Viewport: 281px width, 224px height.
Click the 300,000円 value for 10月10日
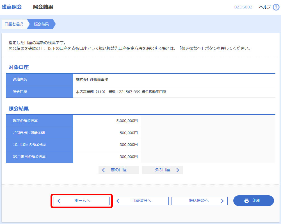coord(129,145)
